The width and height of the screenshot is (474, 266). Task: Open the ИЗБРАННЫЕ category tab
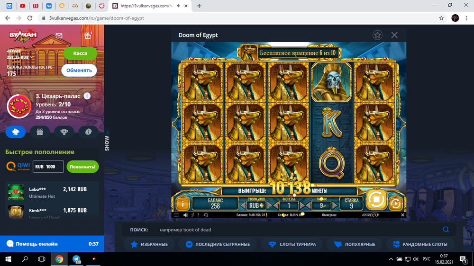point(149,244)
